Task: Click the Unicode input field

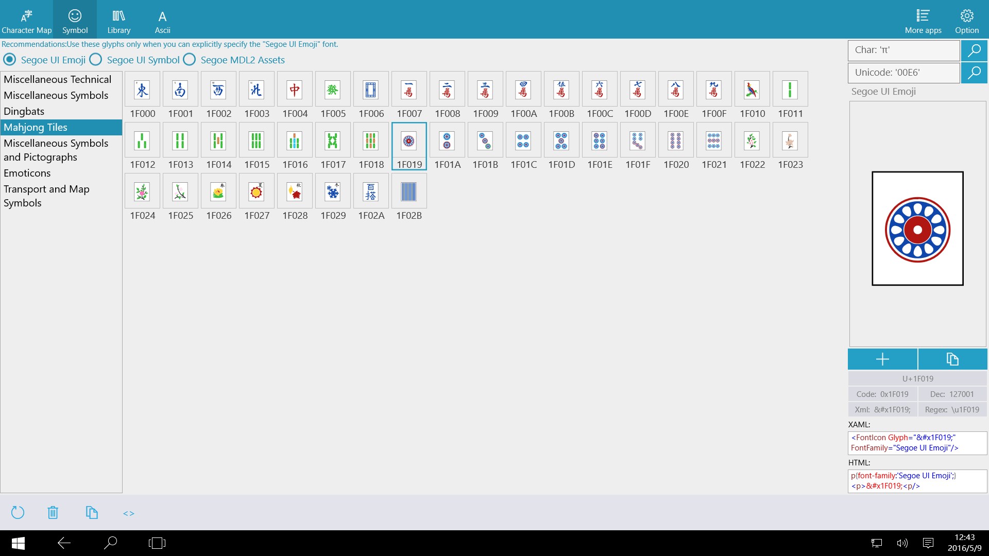Action: point(903,73)
